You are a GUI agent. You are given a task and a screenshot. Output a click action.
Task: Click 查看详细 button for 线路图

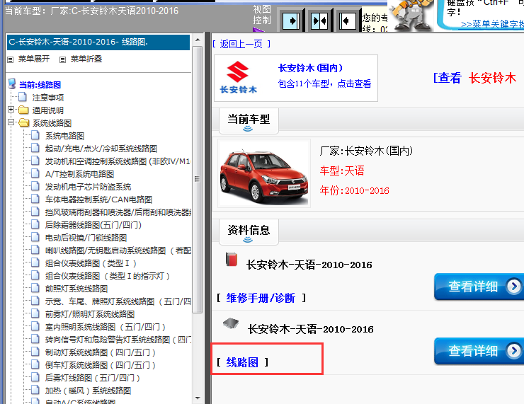(479, 351)
